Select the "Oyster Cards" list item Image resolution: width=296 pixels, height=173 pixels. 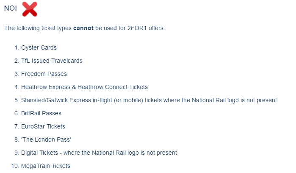39,47
